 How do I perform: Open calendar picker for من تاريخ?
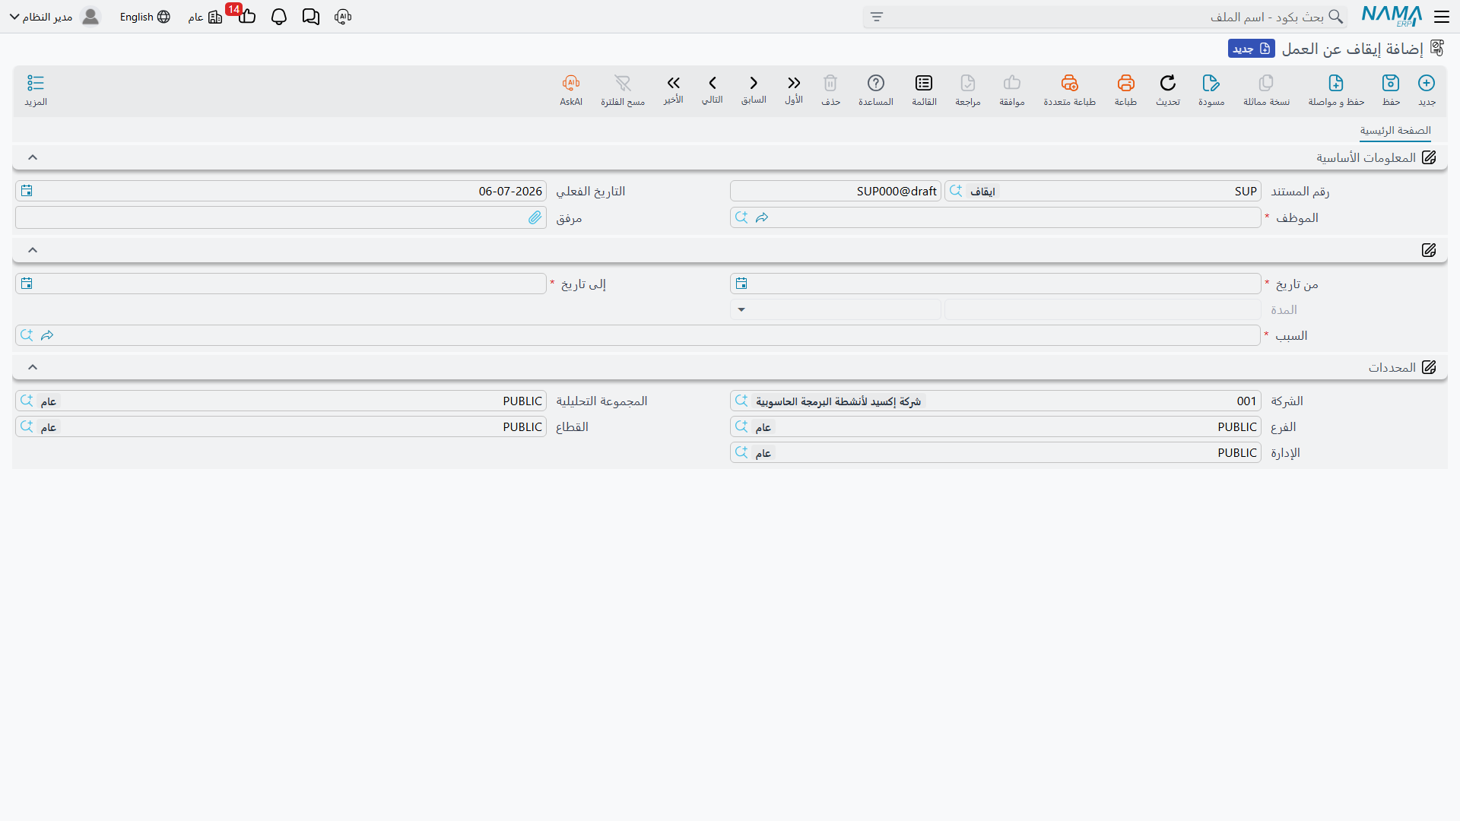[741, 284]
